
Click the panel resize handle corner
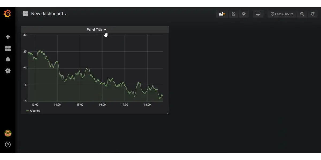[x=167, y=113]
